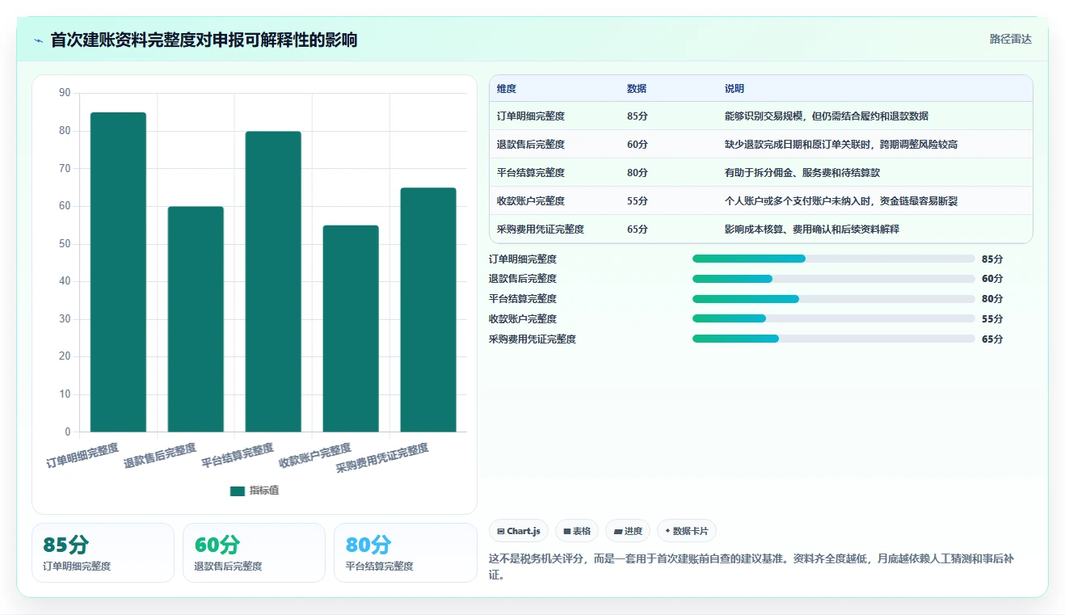Viewport: 1065px width, 615px height.
Task: Click the title 首次建账资料完整度对申报可解释性的影响
Action: pyautogui.click(x=204, y=40)
